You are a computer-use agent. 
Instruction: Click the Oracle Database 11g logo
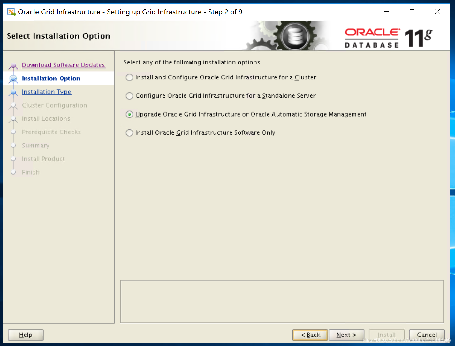tap(389, 38)
